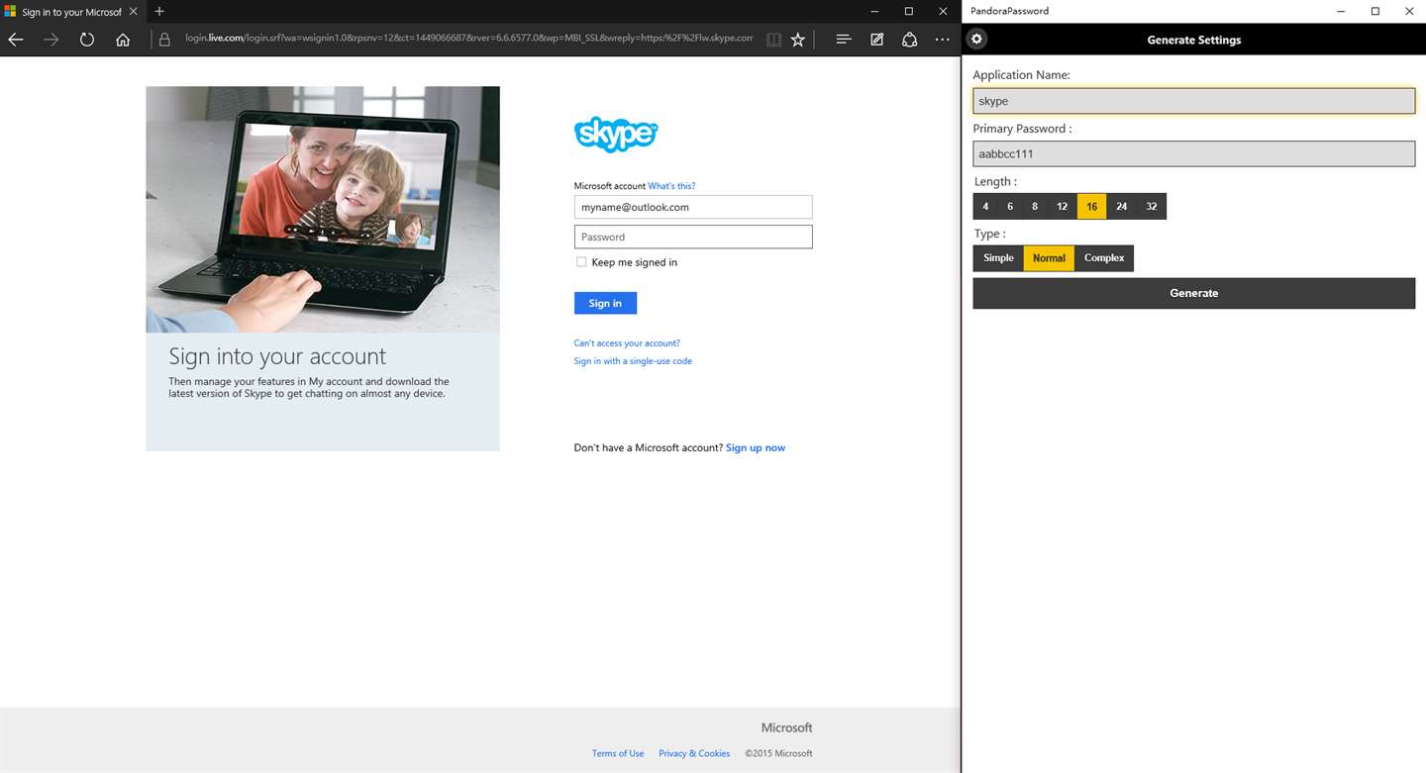This screenshot has height=773, width=1426.
Task: Click the laptop video call photo
Action: pyautogui.click(x=323, y=210)
